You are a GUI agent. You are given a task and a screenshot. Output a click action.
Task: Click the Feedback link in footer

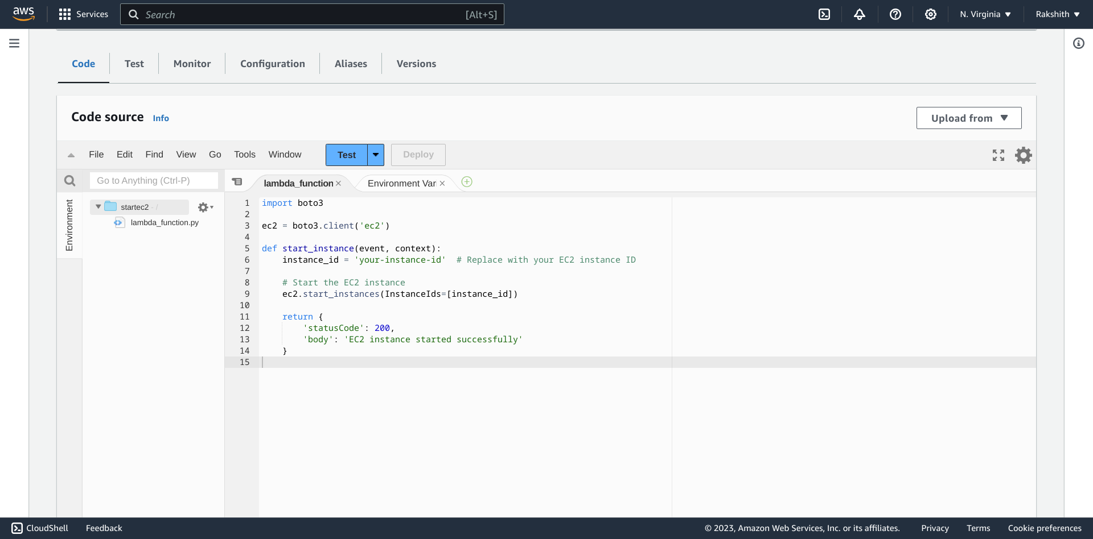point(104,528)
